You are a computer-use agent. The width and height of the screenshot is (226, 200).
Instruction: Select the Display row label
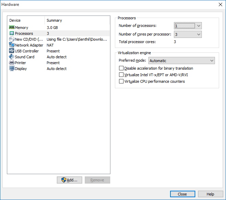[21, 69]
